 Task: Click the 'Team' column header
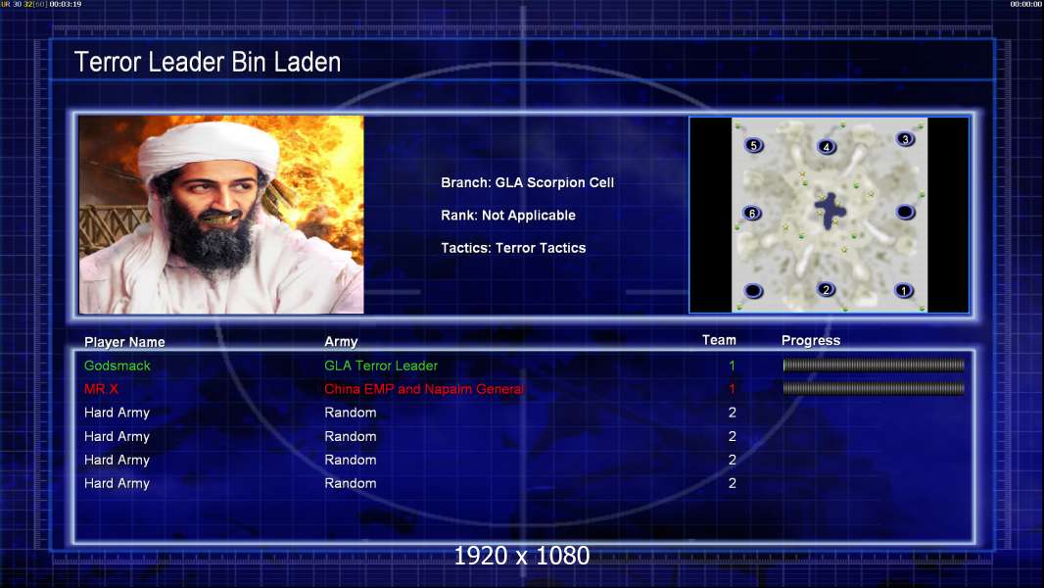coord(719,340)
